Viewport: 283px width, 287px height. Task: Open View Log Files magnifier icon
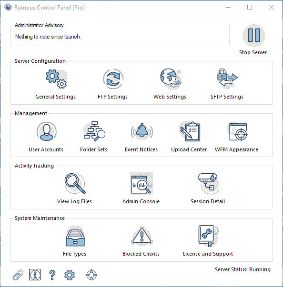[x=75, y=183]
